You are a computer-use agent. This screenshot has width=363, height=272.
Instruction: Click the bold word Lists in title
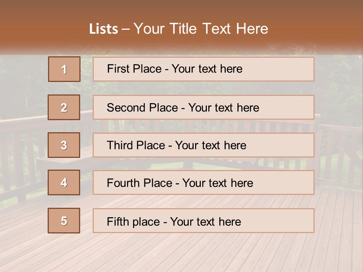(x=104, y=29)
